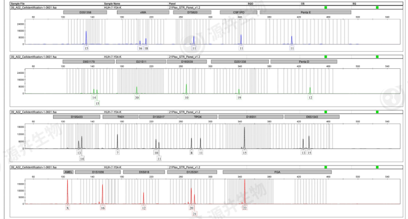Click the SQO column header
408x219 pixels.
[x=250, y=3]
